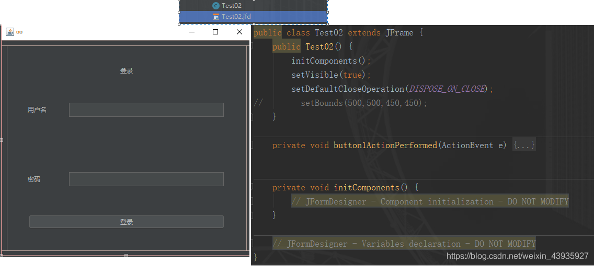The image size is (594, 266).
Task: Click the left-edge resize handle of the form
Action: click(2, 140)
